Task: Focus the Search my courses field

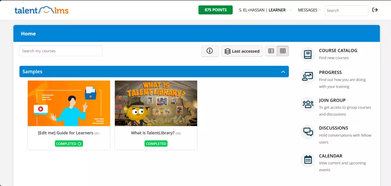Action: 61,51
